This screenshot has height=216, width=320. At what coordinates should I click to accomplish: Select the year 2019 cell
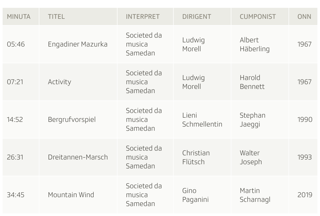pos(305,195)
